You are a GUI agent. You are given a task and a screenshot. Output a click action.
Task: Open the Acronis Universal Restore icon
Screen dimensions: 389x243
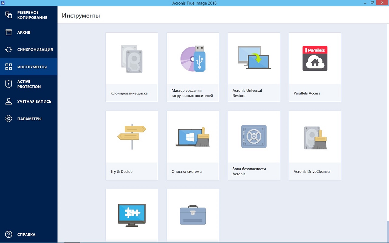pyautogui.click(x=254, y=58)
